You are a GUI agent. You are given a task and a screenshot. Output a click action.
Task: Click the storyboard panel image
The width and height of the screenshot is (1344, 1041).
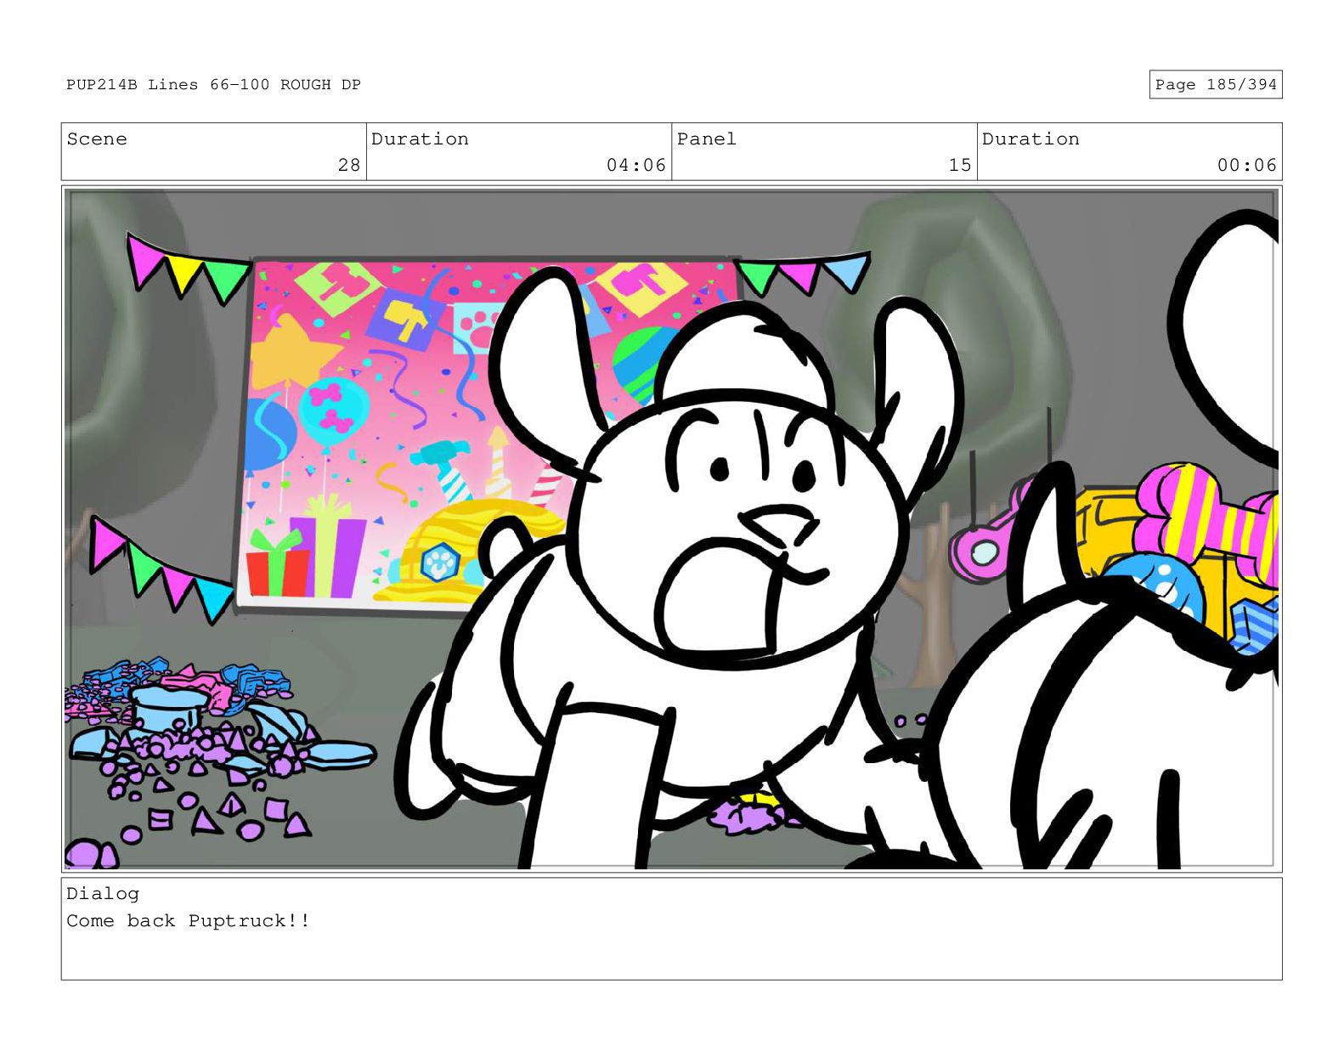coord(671,529)
